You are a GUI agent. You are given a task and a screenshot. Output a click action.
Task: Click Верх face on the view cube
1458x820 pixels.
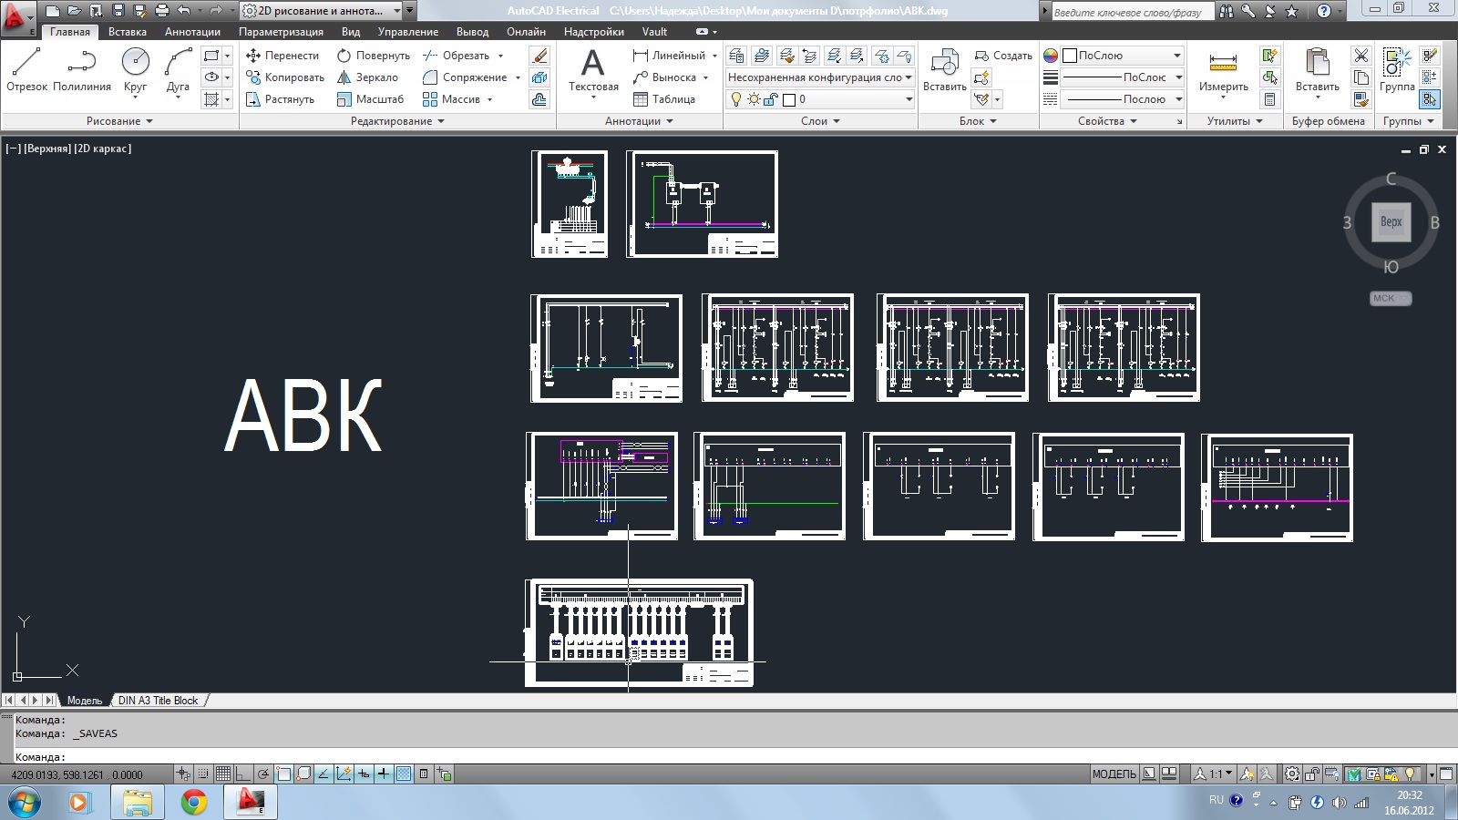[1391, 222]
